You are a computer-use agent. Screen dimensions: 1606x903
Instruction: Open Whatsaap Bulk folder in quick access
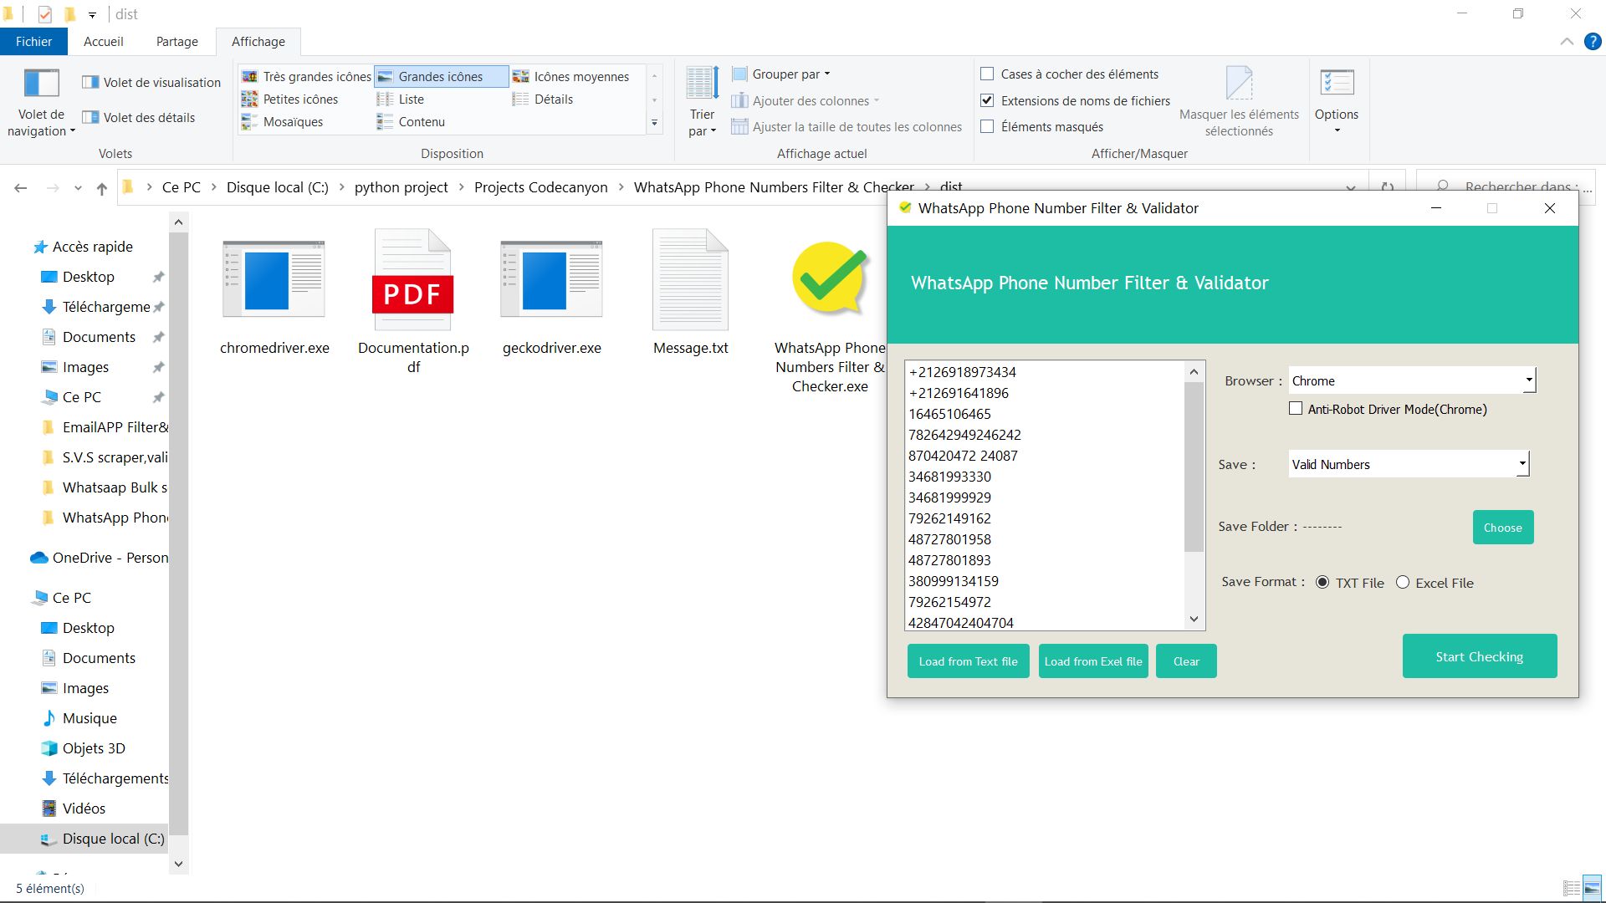pyautogui.click(x=105, y=487)
